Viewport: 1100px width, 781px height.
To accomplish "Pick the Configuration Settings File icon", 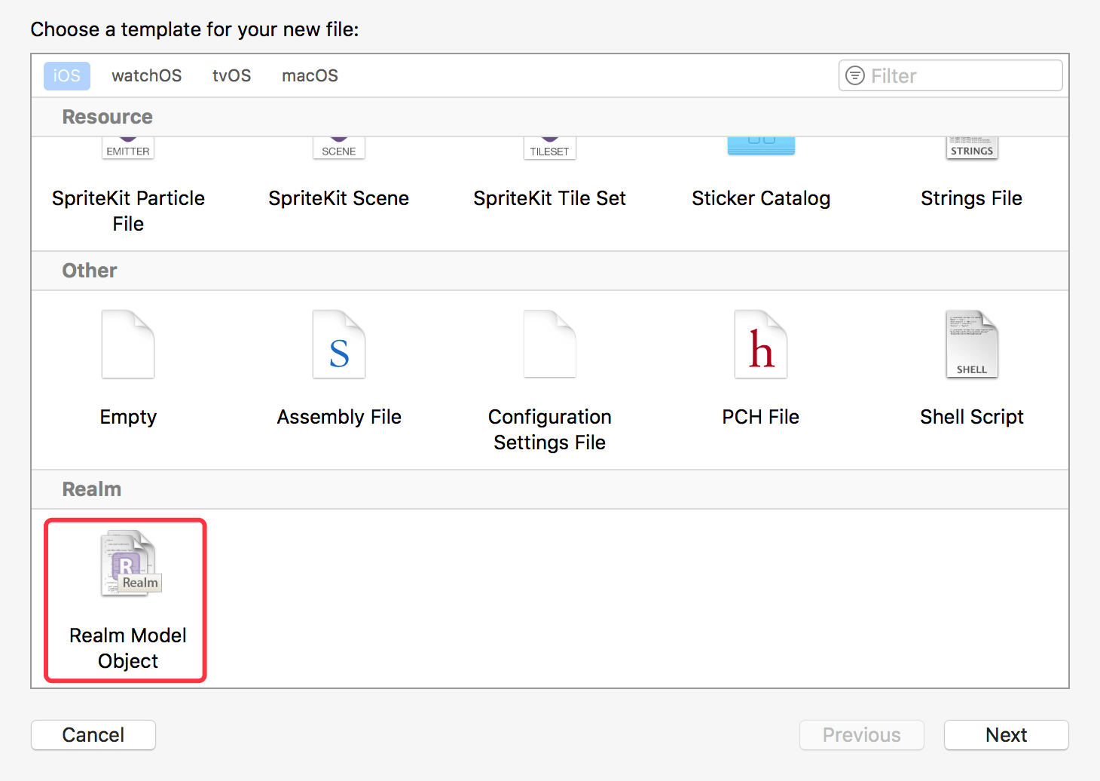I will tap(550, 345).
